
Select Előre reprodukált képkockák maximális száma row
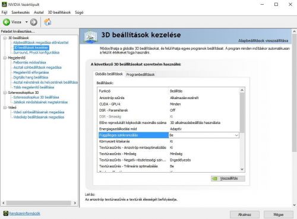click(169, 123)
